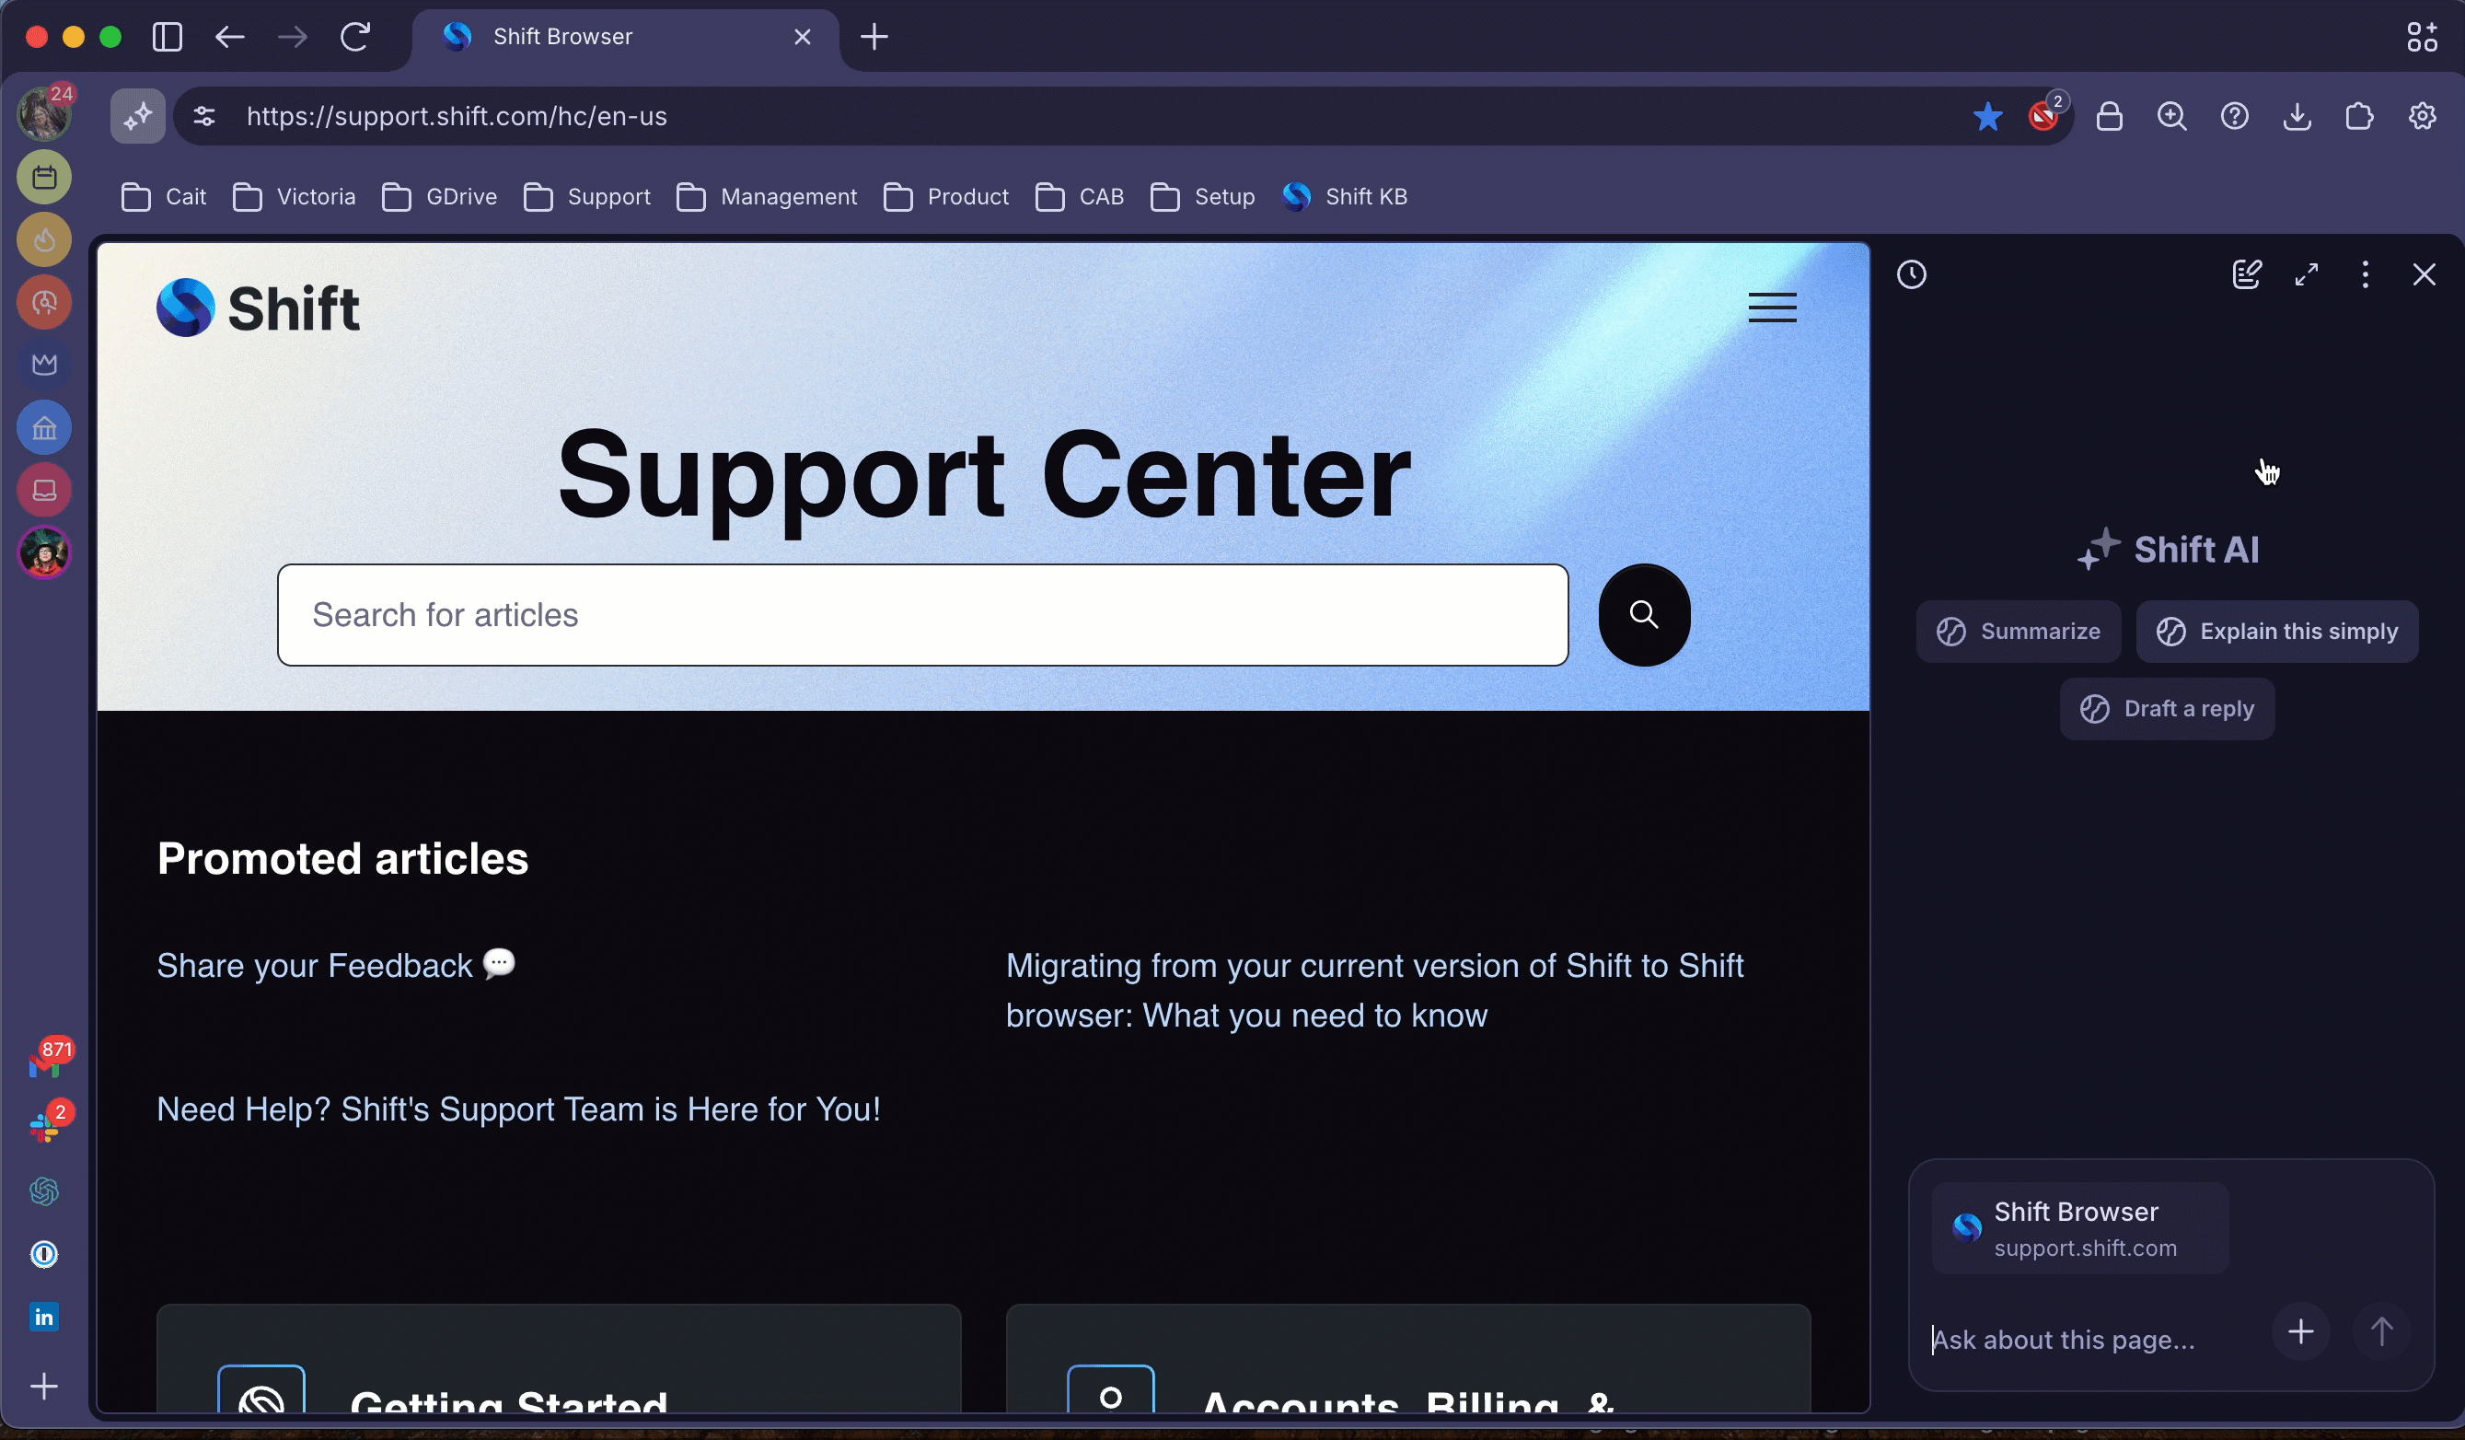Click the Draft a reply chip
Viewport: 2465px width, 1440px height.
[2167, 708]
